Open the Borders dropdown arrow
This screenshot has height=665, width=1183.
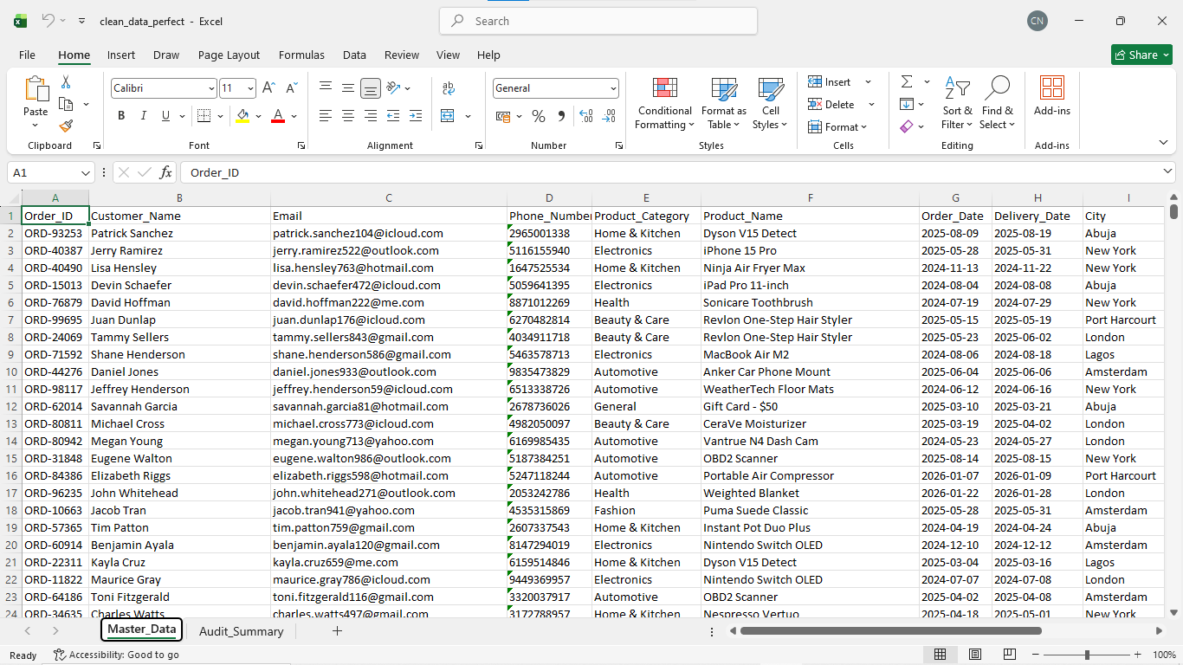[x=221, y=116]
